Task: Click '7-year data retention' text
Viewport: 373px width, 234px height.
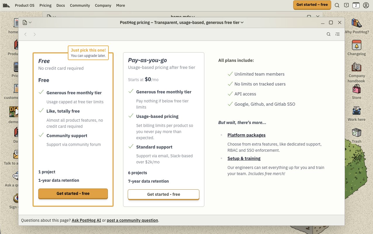Action: click(x=148, y=181)
